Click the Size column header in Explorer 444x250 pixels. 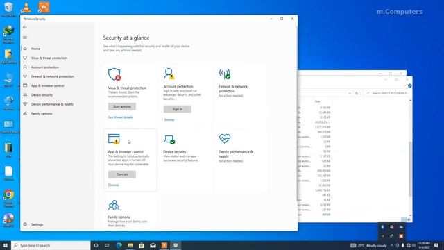tap(318, 101)
